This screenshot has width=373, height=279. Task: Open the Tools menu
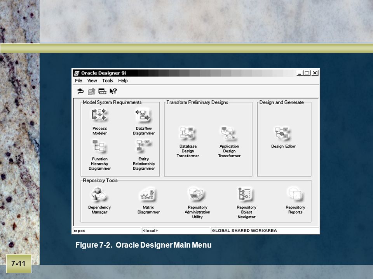click(x=108, y=81)
